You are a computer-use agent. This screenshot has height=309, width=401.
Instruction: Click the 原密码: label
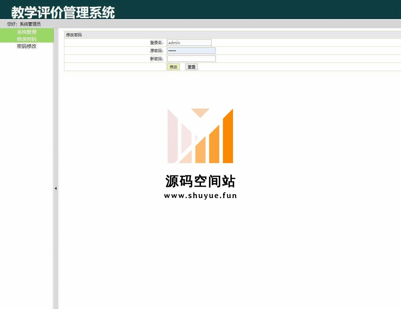click(157, 51)
